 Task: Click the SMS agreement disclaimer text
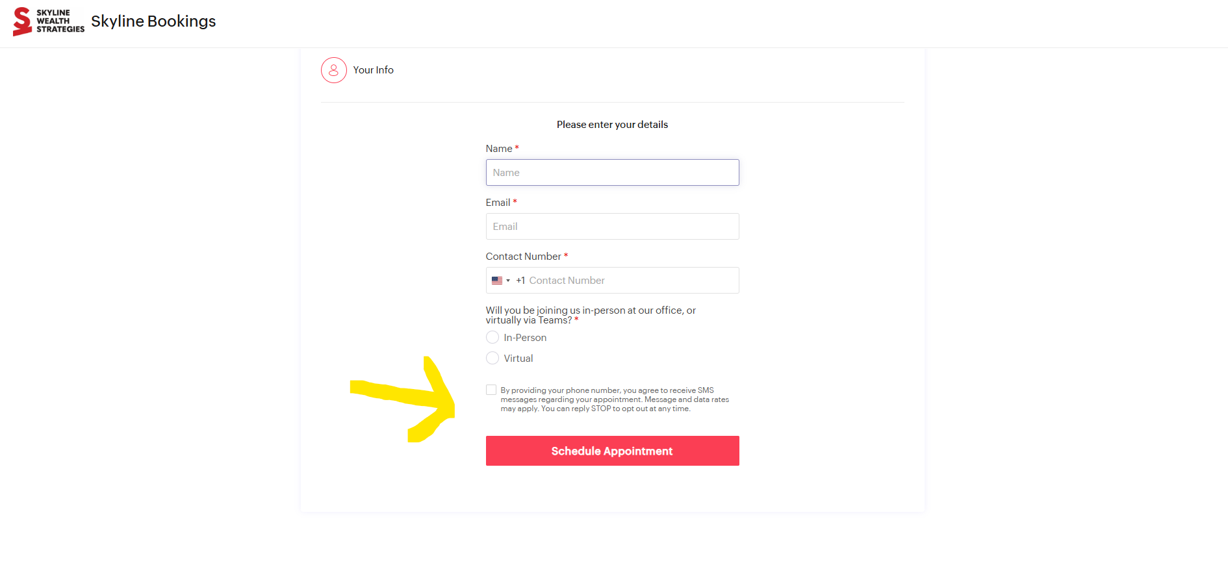[615, 399]
